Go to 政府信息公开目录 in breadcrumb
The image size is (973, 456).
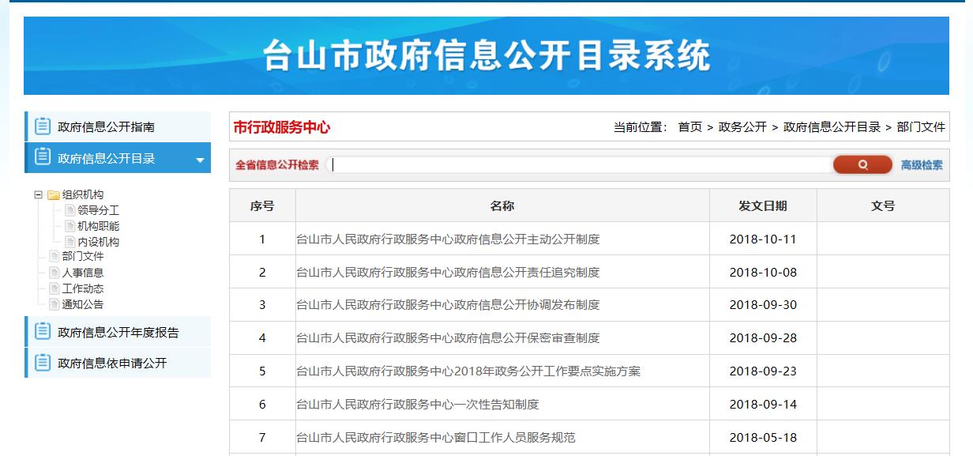pos(832,126)
